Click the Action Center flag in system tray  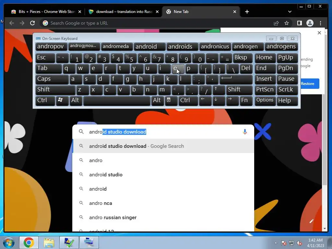284,243
